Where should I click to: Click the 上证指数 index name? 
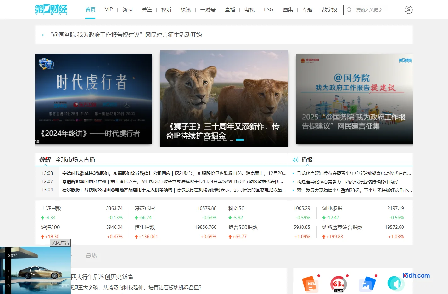[51, 208]
